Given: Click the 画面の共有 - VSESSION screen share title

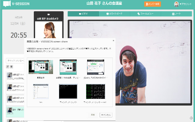Looking at the screenshot, I should (x=47, y=41).
